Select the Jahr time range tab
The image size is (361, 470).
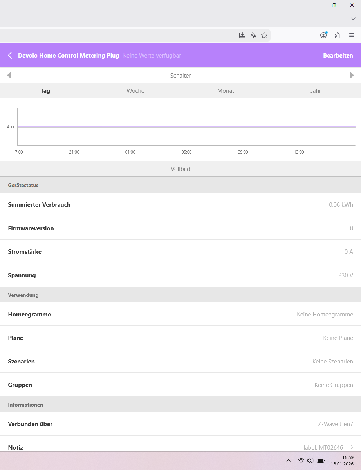tap(316, 91)
